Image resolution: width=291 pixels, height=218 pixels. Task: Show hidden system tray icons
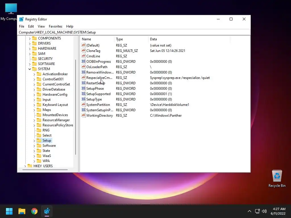pyautogui.click(x=250, y=211)
